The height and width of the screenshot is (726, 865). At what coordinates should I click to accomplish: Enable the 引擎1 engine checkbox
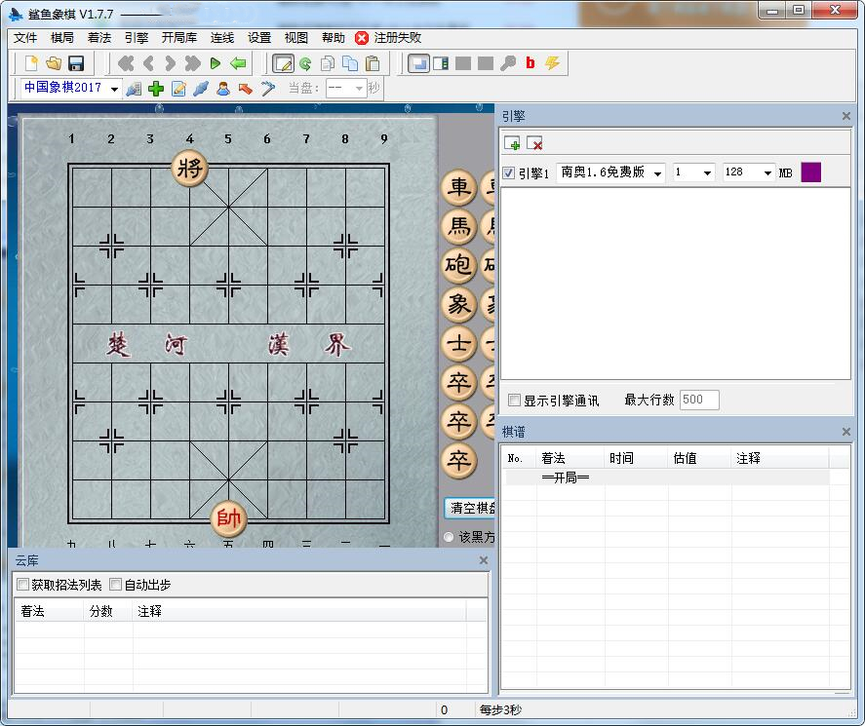tap(510, 172)
